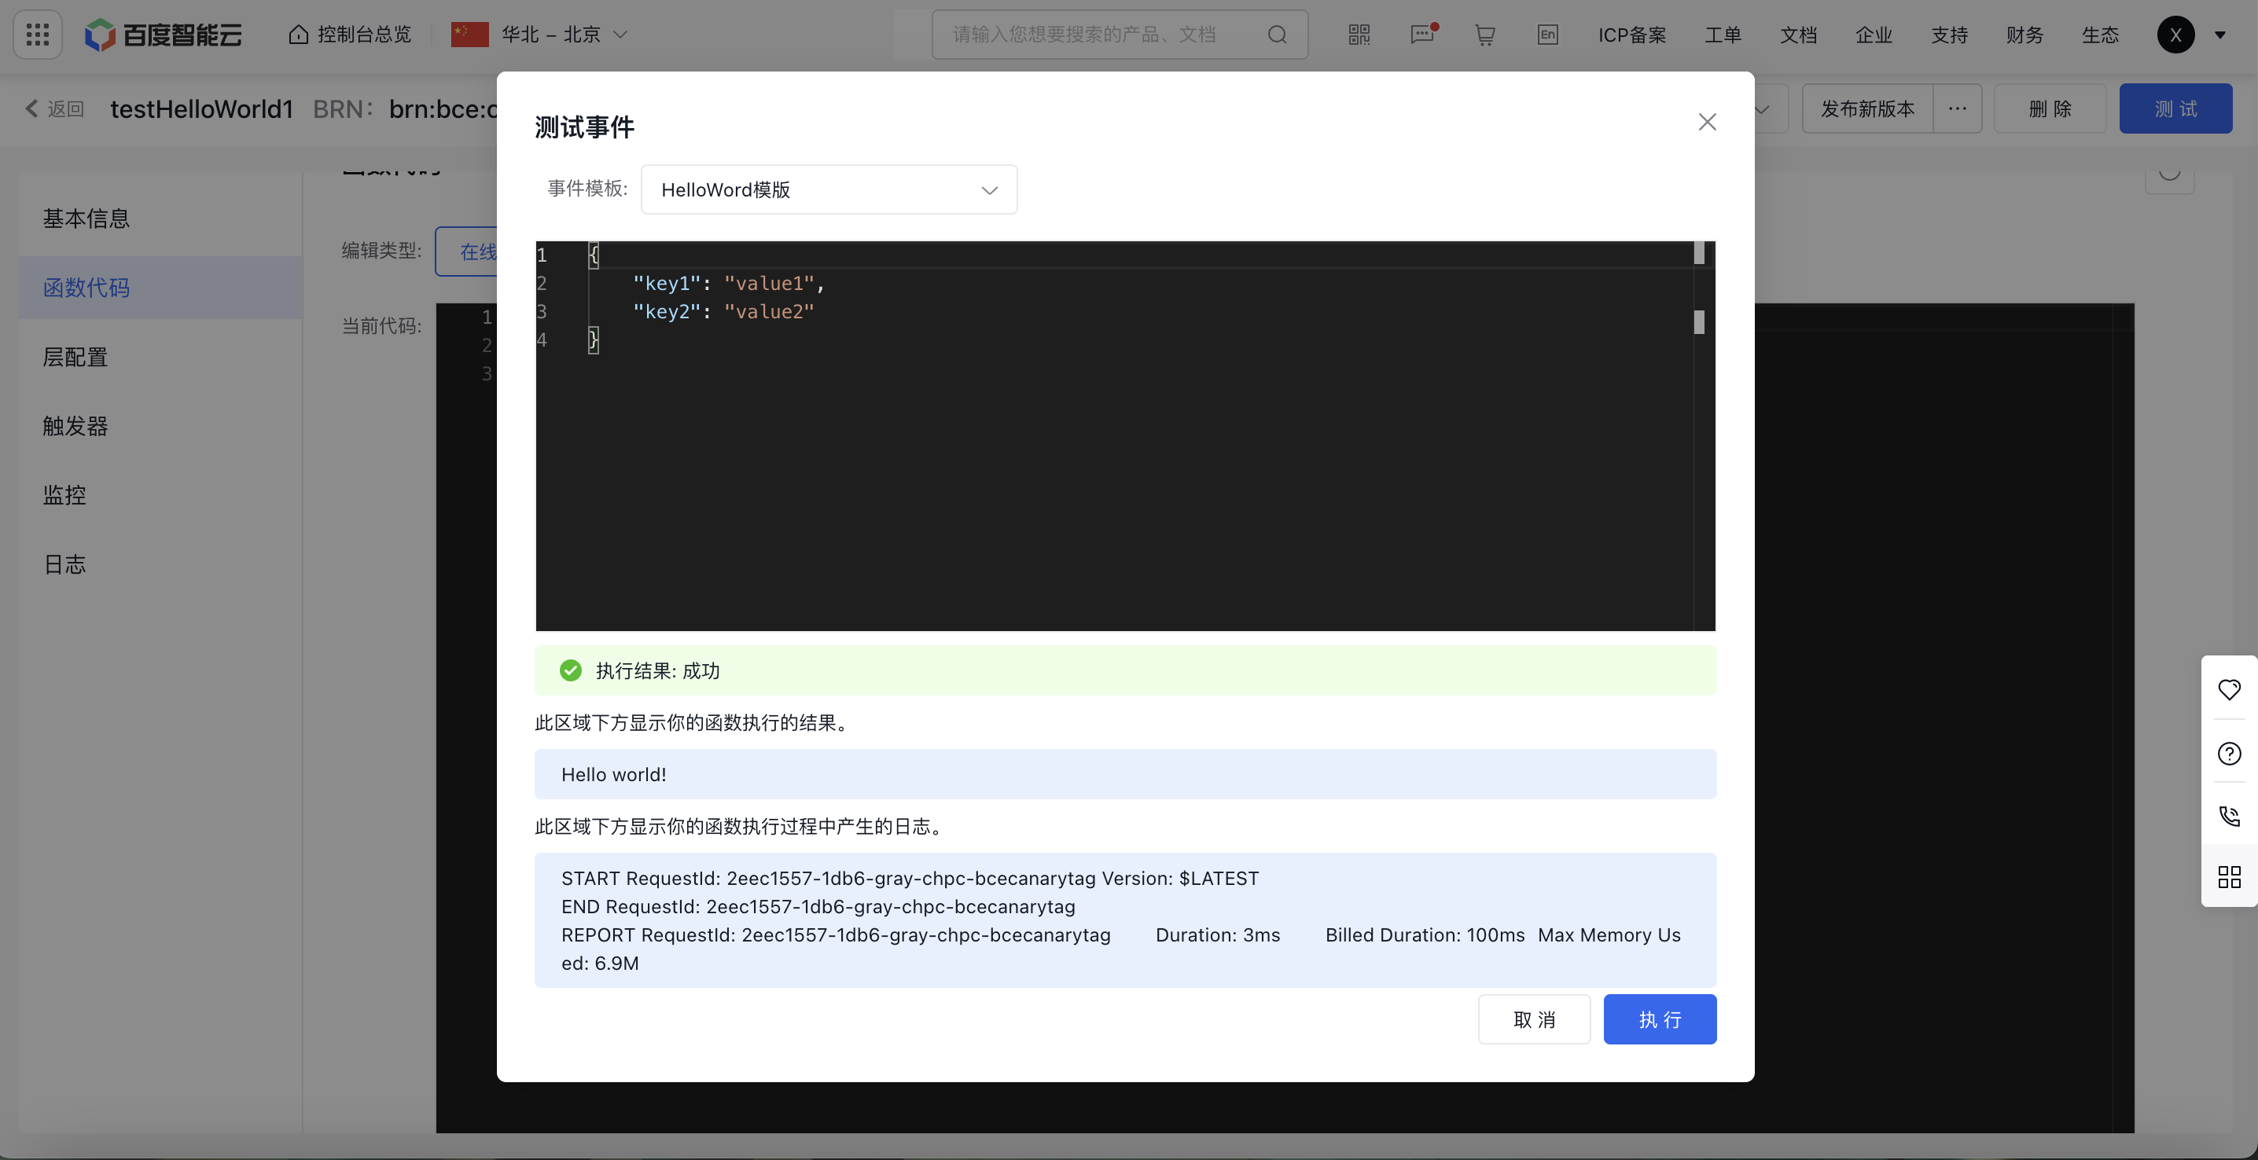The image size is (2258, 1160).
Task: Open the floating grid apps icon
Action: pos(2229,877)
